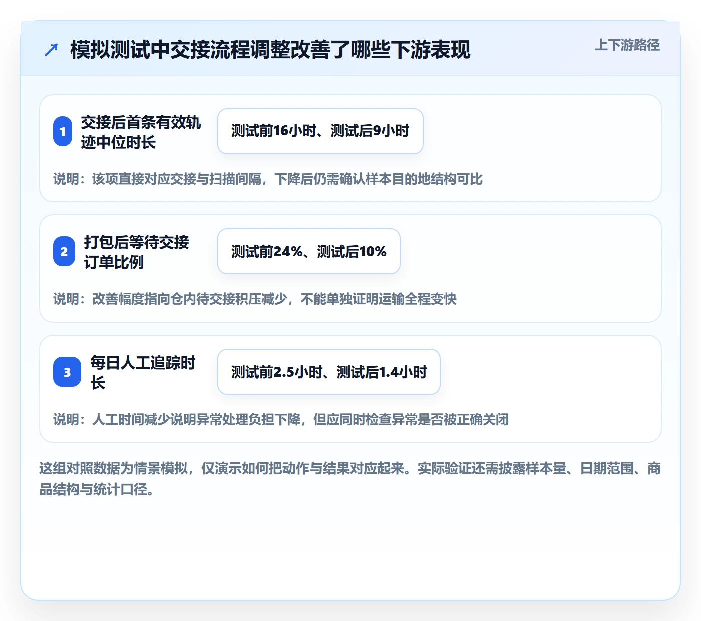The height and width of the screenshot is (621, 701).
Task: Click the 测试前2.5小时、测试后1.4小时 value box
Action: (329, 372)
